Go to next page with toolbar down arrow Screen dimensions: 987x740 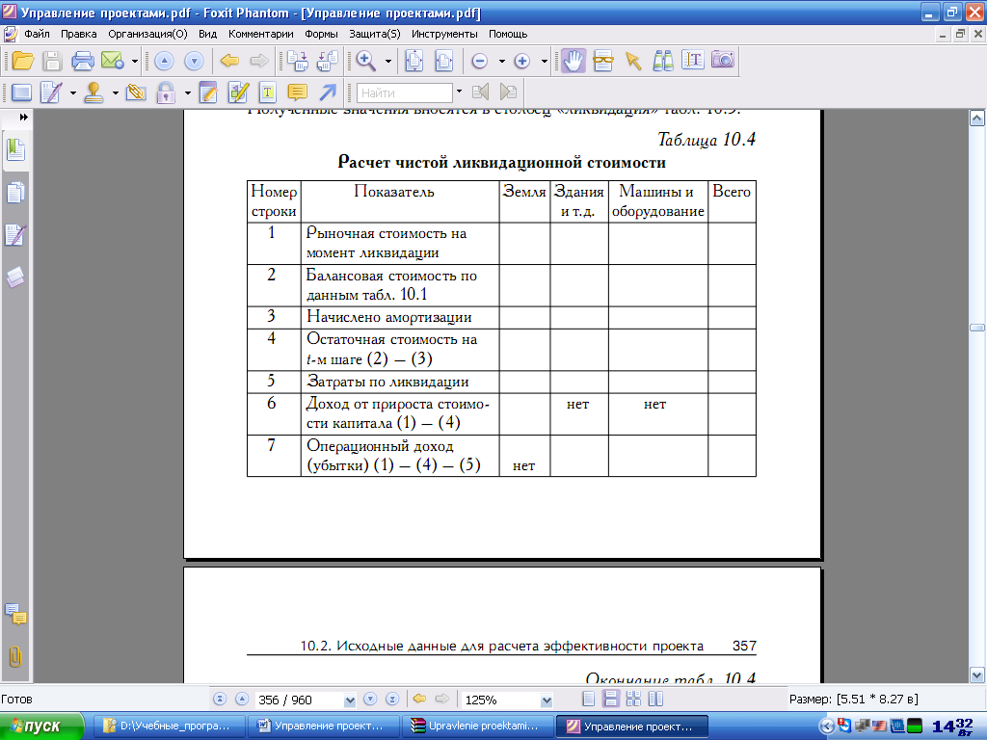(194, 61)
